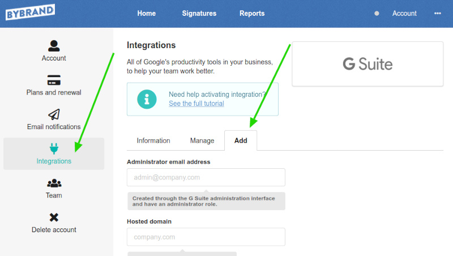
Task: Open the three-dot more options menu
Action: point(437,13)
